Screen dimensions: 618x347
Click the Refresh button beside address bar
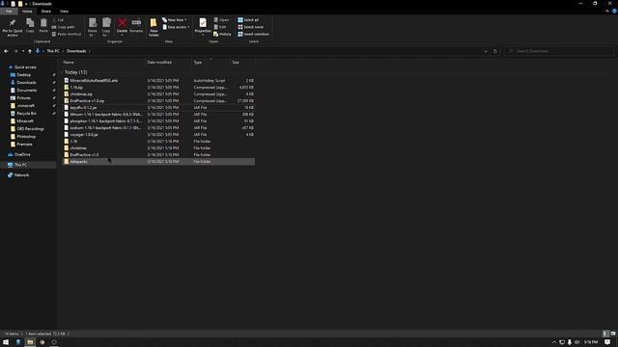(495, 51)
